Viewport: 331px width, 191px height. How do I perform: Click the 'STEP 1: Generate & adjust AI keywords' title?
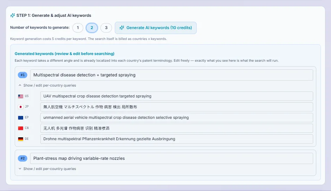[x=54, y=15]
